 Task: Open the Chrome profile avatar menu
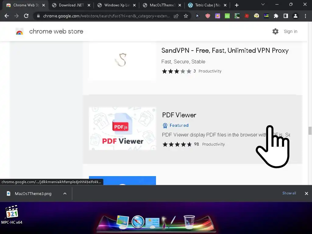(x=296, y=16)
